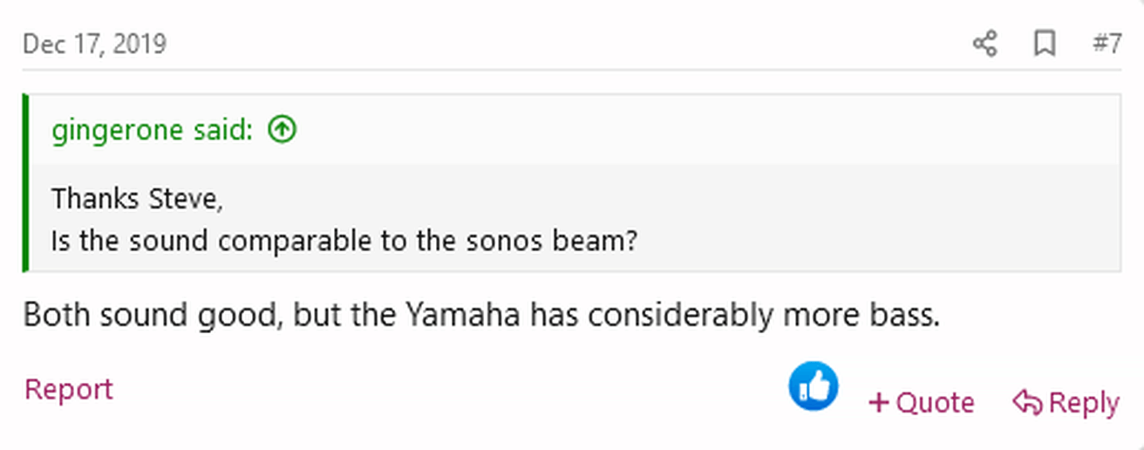1144x450 pixels.
Task: Click the quoted sonos beam question text
Action: tap(344, 240)
